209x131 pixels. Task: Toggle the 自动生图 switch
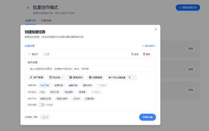(x=41, y=105)
